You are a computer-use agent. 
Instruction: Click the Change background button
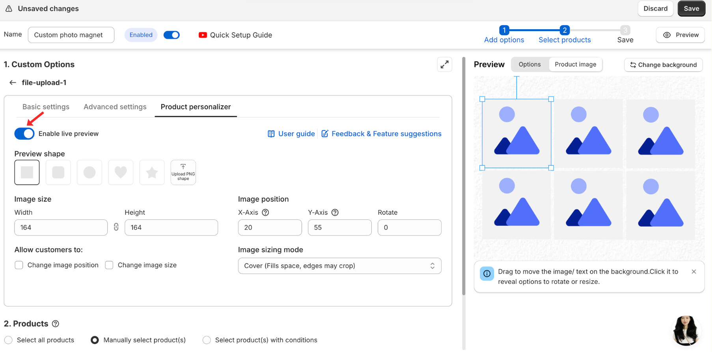pos(663,65)
